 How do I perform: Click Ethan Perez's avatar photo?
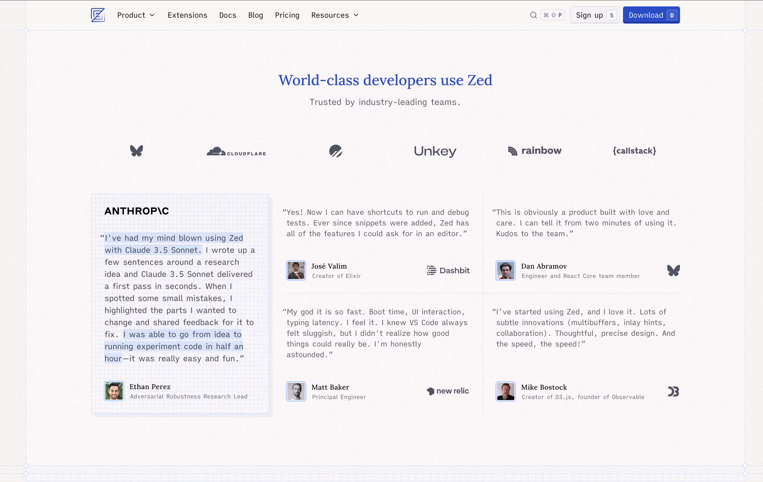tap(114, 391)
